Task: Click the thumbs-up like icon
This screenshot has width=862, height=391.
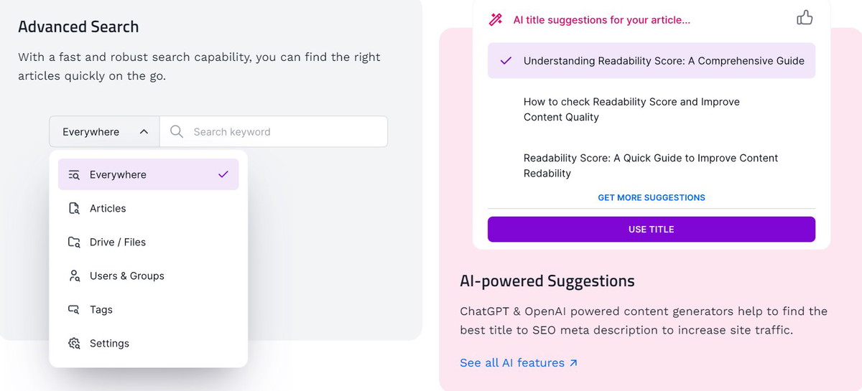Action: pyautogui.click(x=805, y=18)
